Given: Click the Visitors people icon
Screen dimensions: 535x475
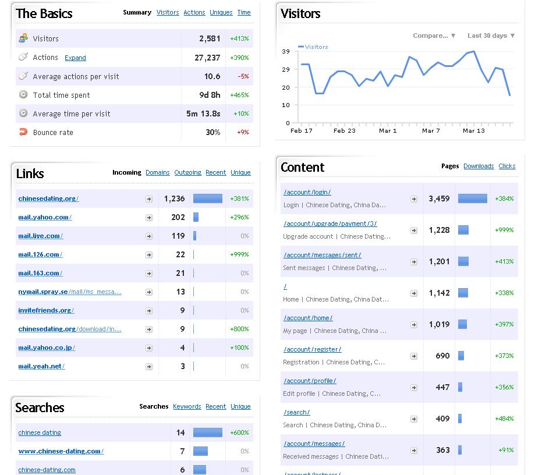Looking at the screenshot, I should (x=23, y=38).
